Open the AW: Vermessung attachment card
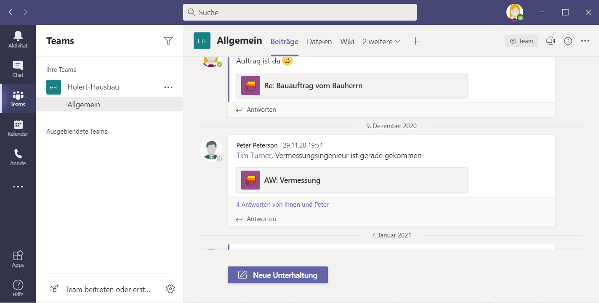599x303 pixels. (x=352, y=180)
